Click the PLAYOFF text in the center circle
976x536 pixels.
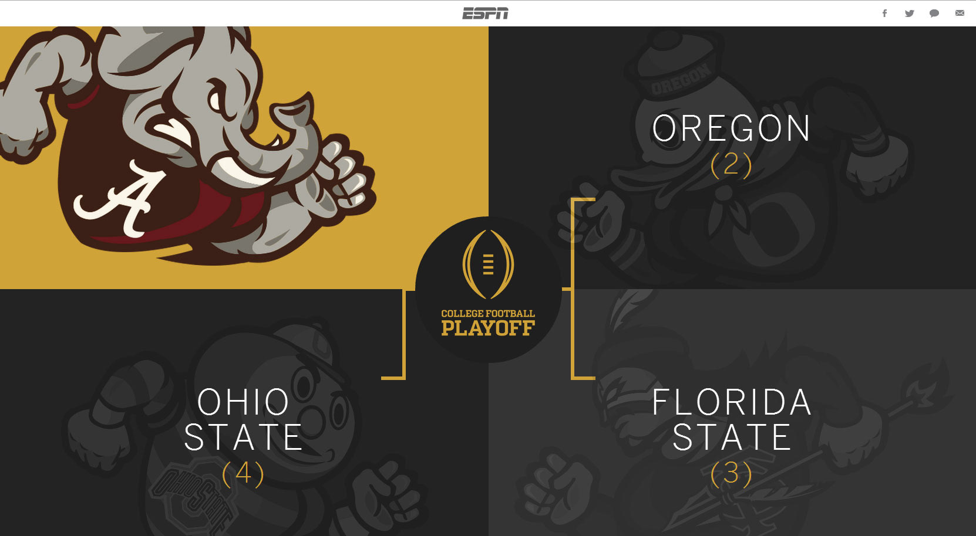[x=488, y=328]
